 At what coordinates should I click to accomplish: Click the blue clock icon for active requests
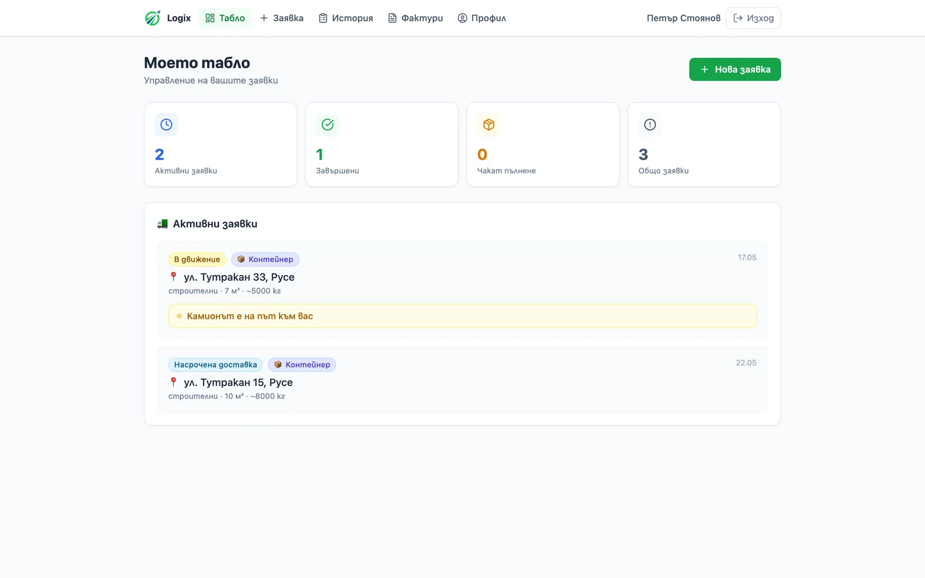166,124
